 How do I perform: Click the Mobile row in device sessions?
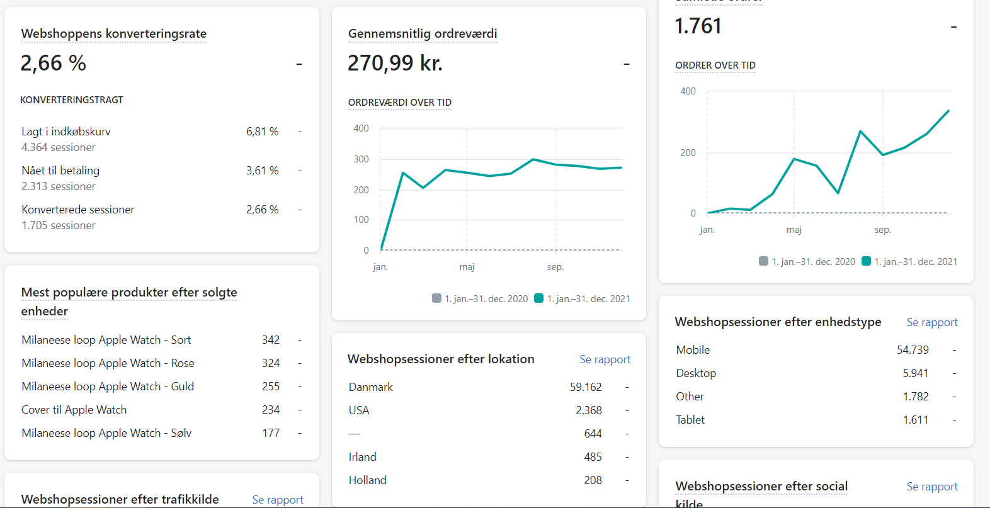click(x=693, y=350)
